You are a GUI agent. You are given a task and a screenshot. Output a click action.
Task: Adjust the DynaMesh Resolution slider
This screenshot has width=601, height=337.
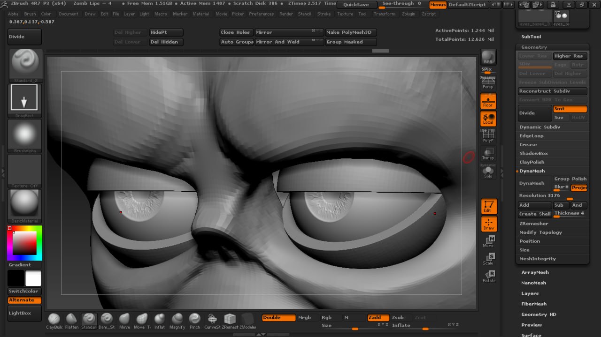click(x=553, y=196)
